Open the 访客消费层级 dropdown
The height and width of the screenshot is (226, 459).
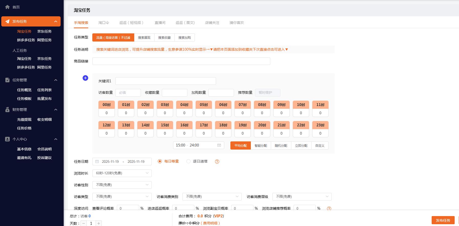point(302,197)
